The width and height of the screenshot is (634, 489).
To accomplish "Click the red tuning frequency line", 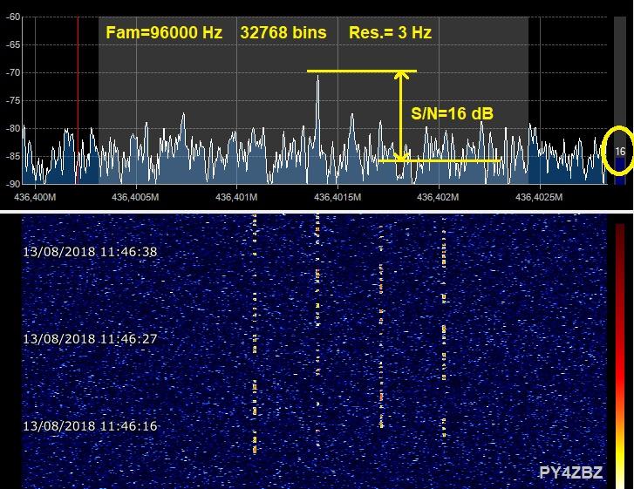I will pos(78,100).
